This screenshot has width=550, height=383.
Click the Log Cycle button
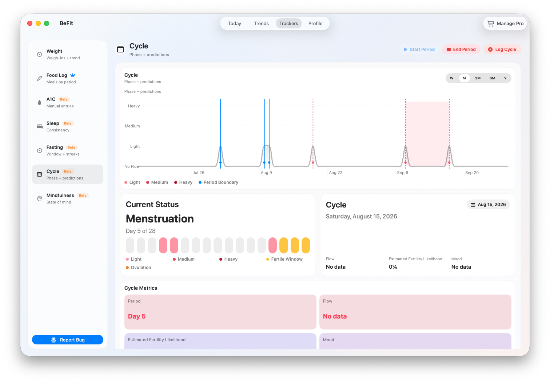502,50
